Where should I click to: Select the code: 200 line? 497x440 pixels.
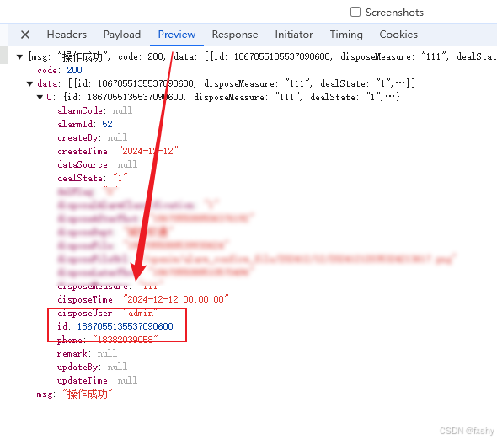[60, 70]
